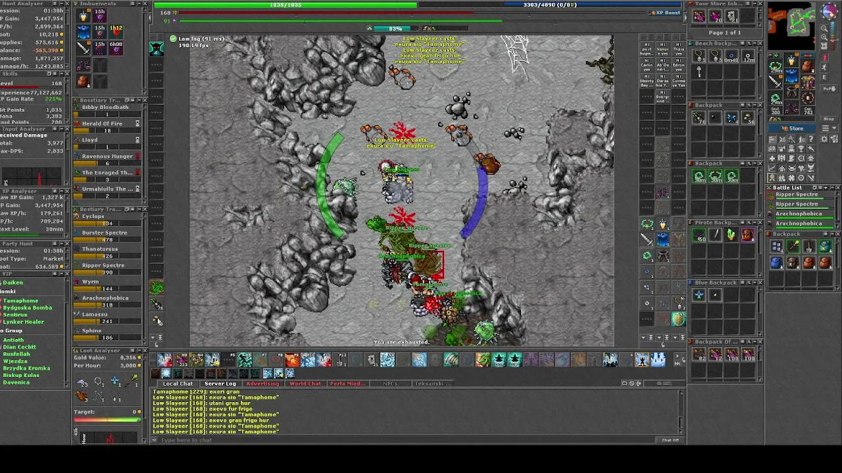Open the Teksanski chat tab
842x473 pixels.
(x=432, y=384)
